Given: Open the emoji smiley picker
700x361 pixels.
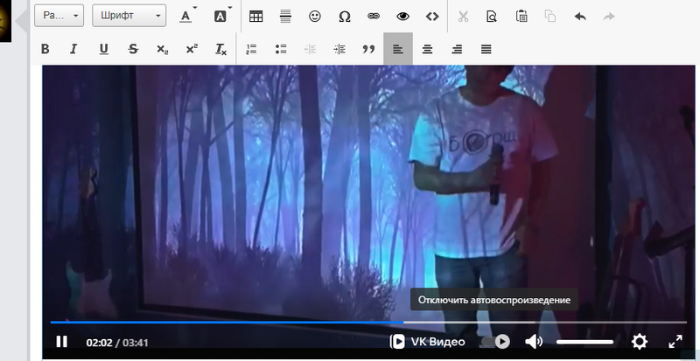Looking at the screenshot, I should point(314,16).
